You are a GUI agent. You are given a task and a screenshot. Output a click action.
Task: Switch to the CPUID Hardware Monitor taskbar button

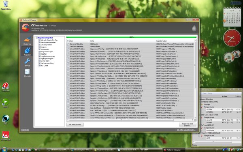click(x=58, y=150)
